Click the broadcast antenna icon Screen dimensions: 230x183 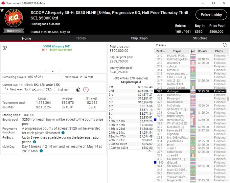point(5,48)
